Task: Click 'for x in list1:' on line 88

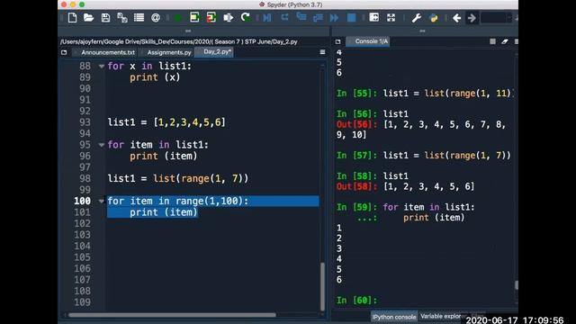Action: (x=149, y=66)
